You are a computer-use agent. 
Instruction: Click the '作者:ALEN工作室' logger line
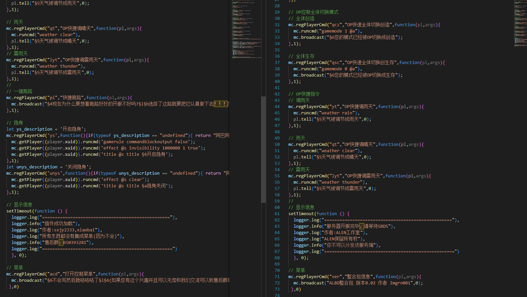click(331, 233)
